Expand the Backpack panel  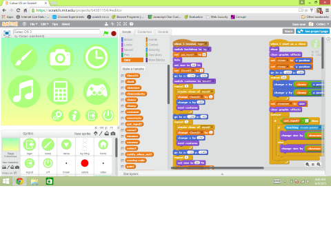pos(222,174)
